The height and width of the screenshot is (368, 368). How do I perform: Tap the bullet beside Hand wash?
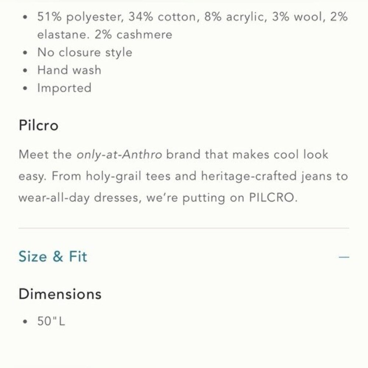coord(25,70)
